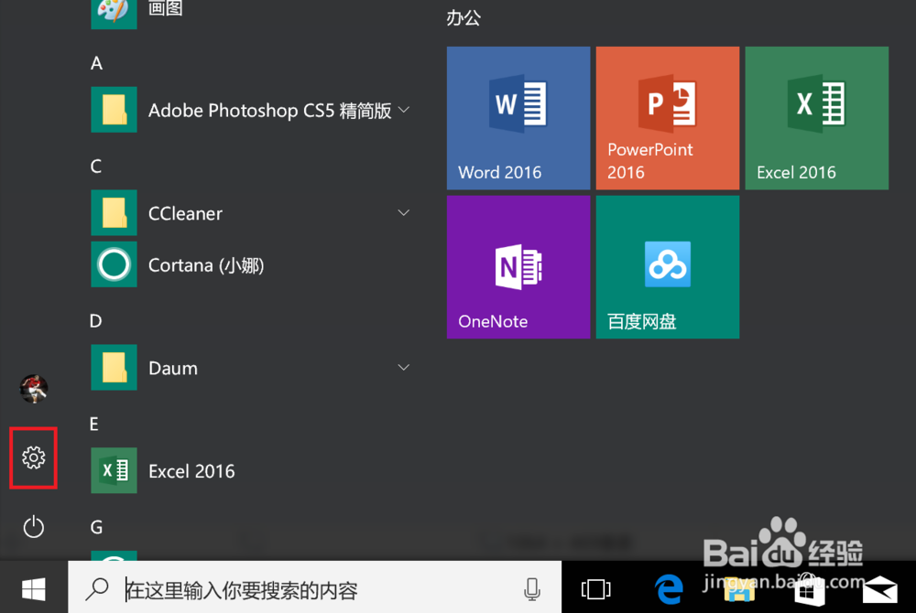Launch the PowerPoint 2016 tile

pyautogui.click(x=667, y=118)
